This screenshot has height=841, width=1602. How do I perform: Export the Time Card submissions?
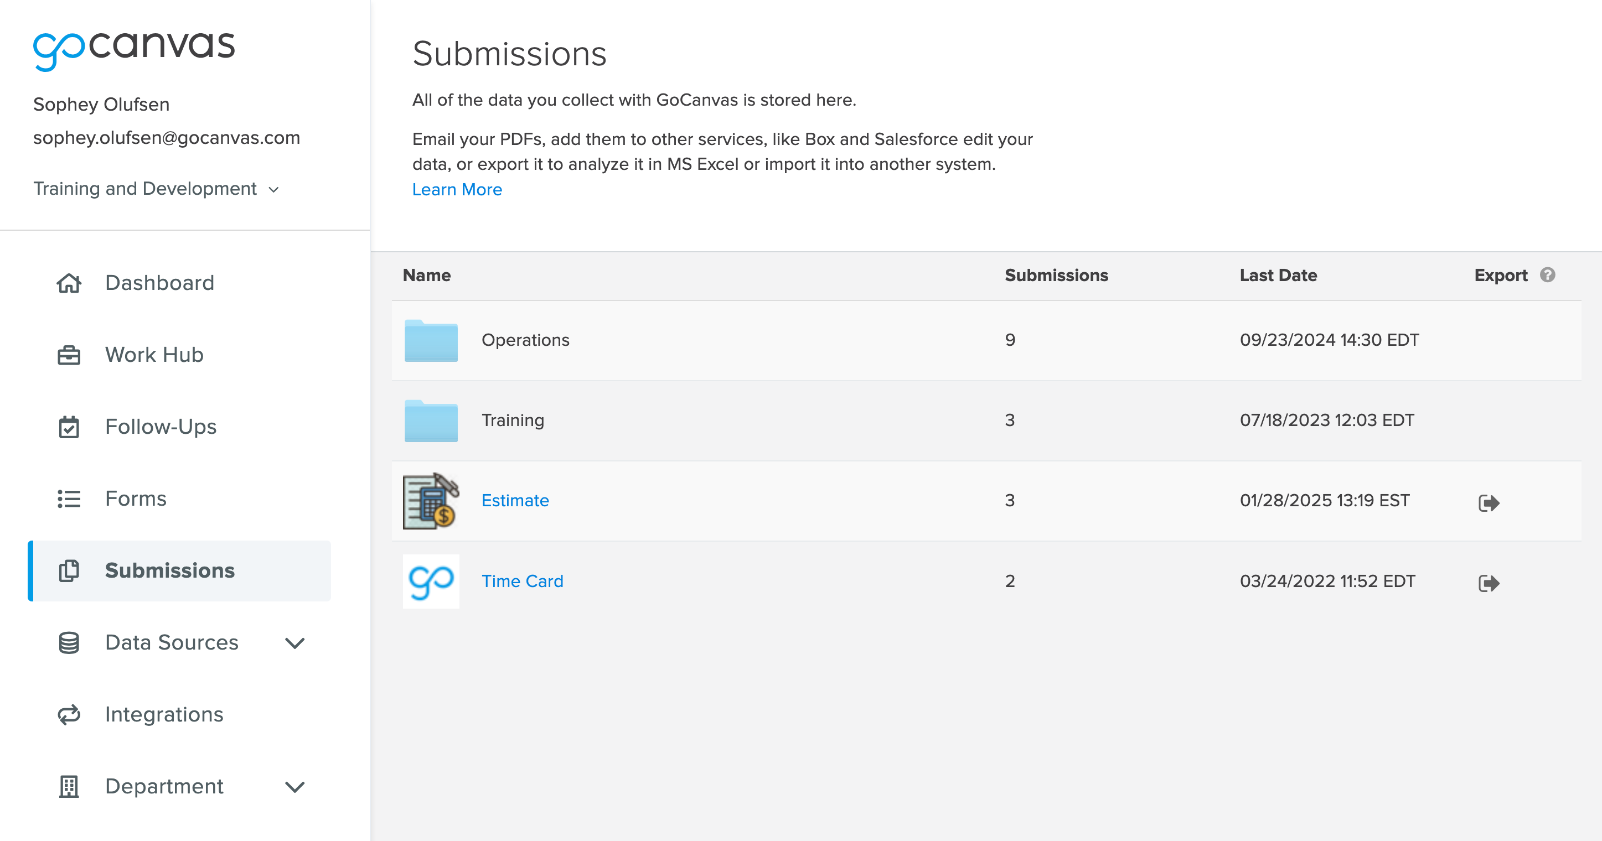point(1490,583)
